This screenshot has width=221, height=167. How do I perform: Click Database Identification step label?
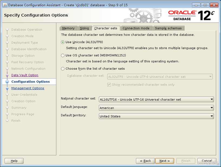click(29, 49)
